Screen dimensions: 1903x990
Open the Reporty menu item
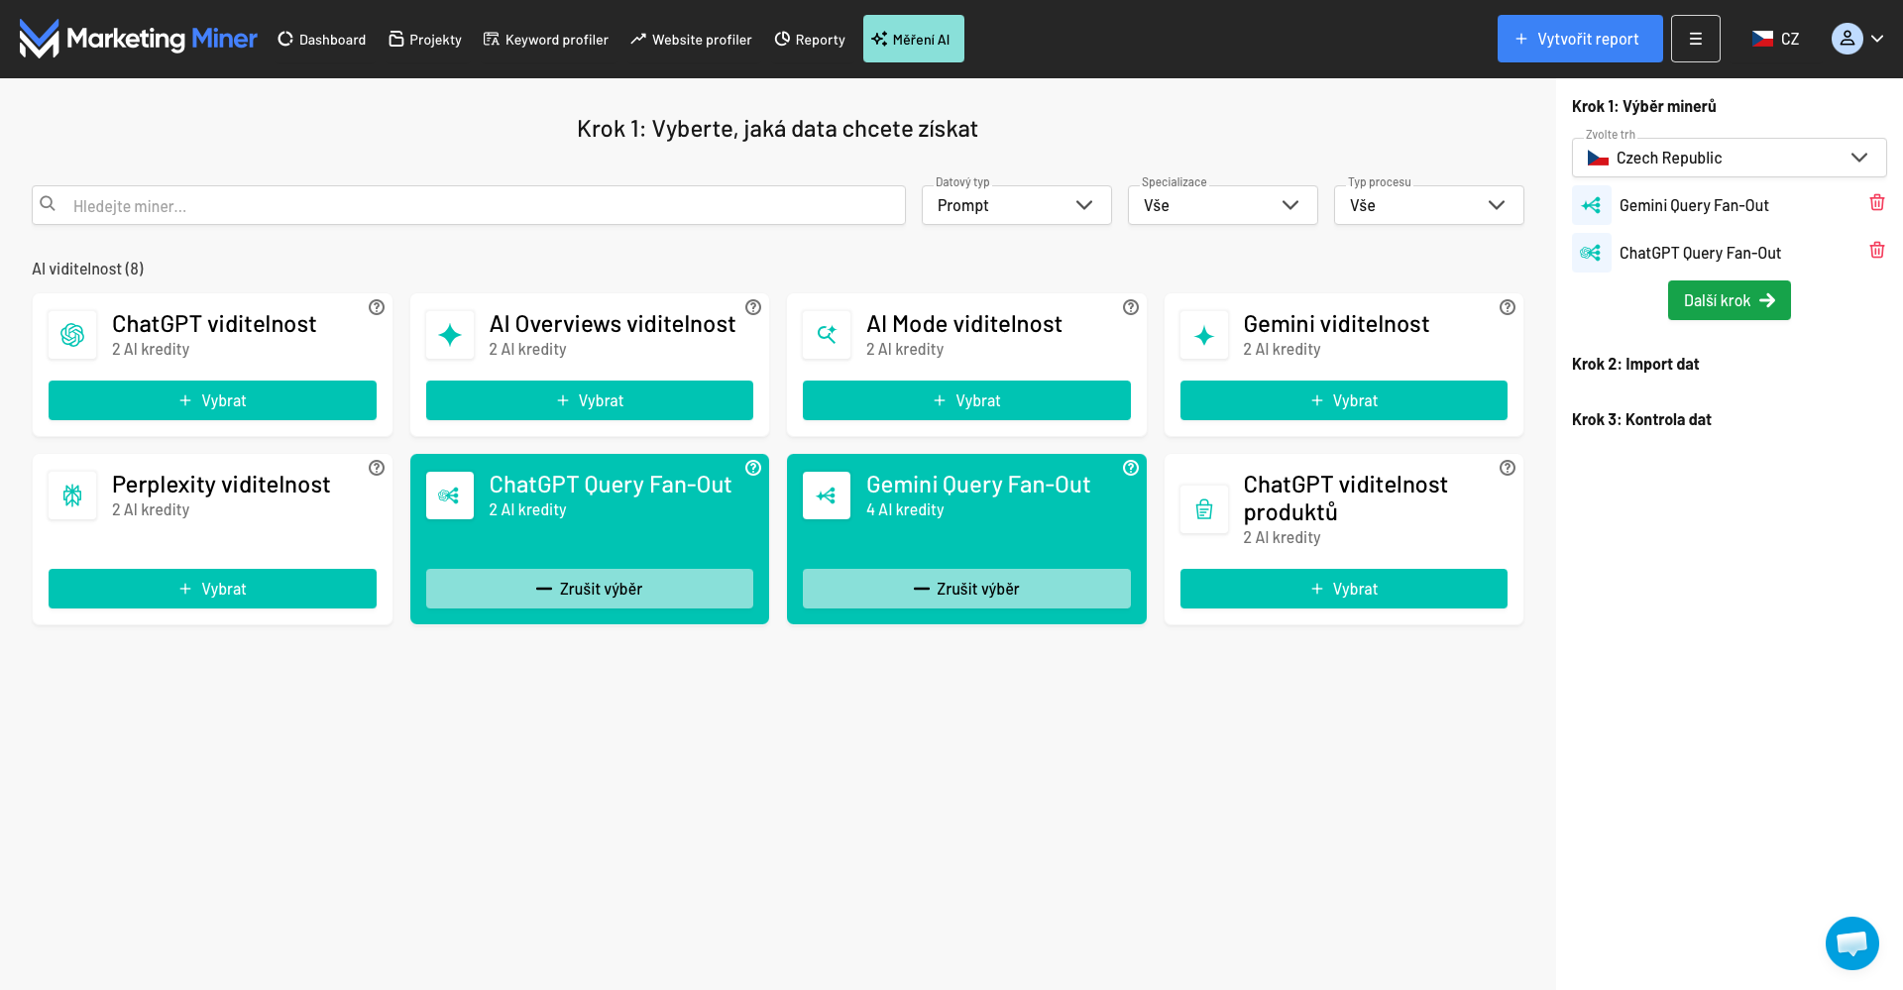point(810,40)
